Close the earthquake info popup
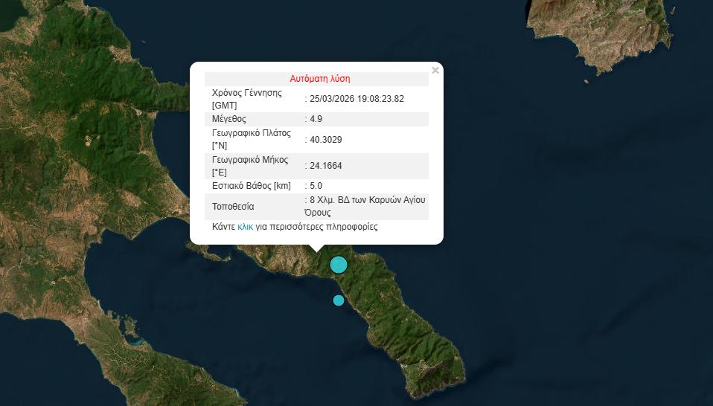 (435, 71)
